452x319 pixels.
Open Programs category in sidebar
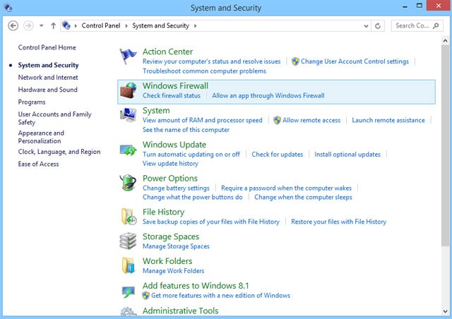click(32, 102)
